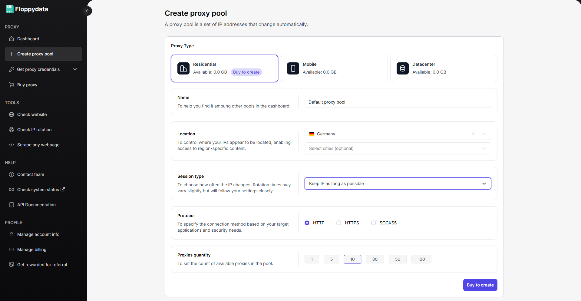Screen dimensions: 581x301
Task: Open the Select cities dropdown
Action: [x=397, y=148]
